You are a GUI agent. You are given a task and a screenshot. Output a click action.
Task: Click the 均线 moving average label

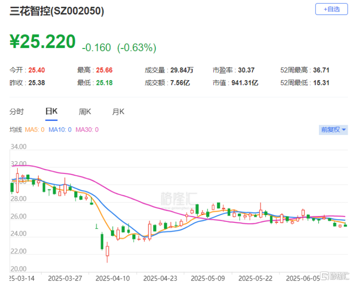tap(16, 129)
